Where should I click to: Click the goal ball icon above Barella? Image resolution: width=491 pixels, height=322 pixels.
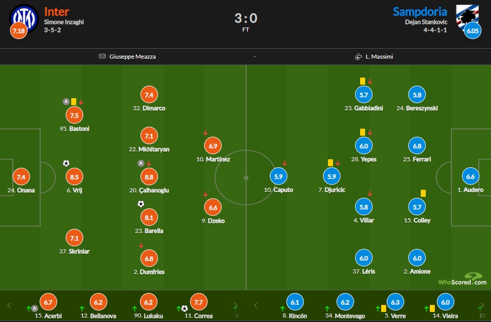point(141,204)
